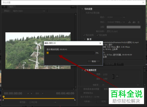Open the Android preset dropdown

116,22
